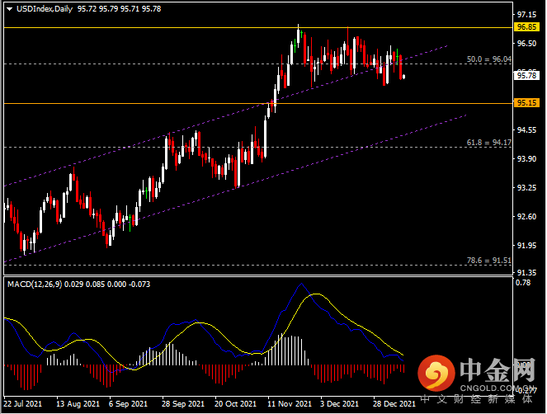Viewport: 547px width, 414px height.
Task: Click the Fibonacci label 50.0 = 96.04
Action: point(489,59)
